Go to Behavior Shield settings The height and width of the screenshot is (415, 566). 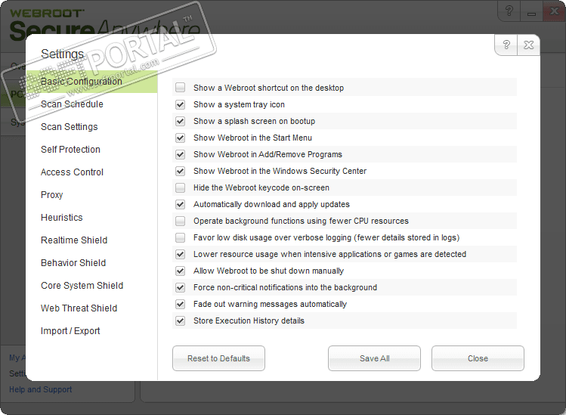(x=73, y=262)
